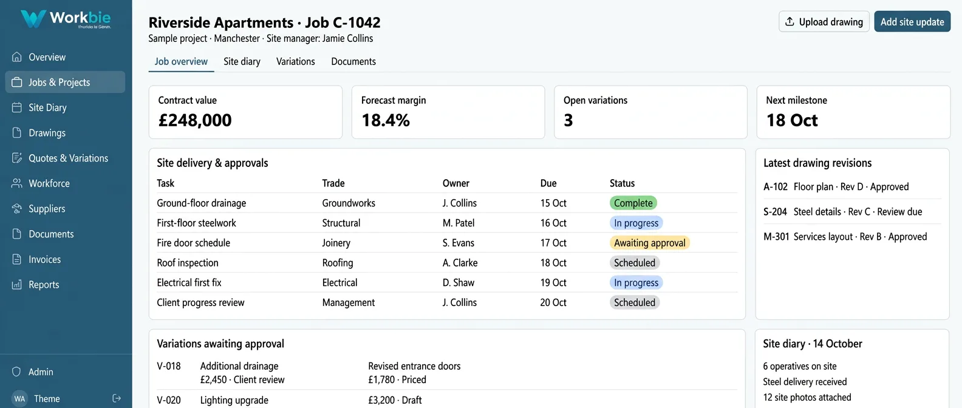Open Overview via its home icon

(17, 57)
